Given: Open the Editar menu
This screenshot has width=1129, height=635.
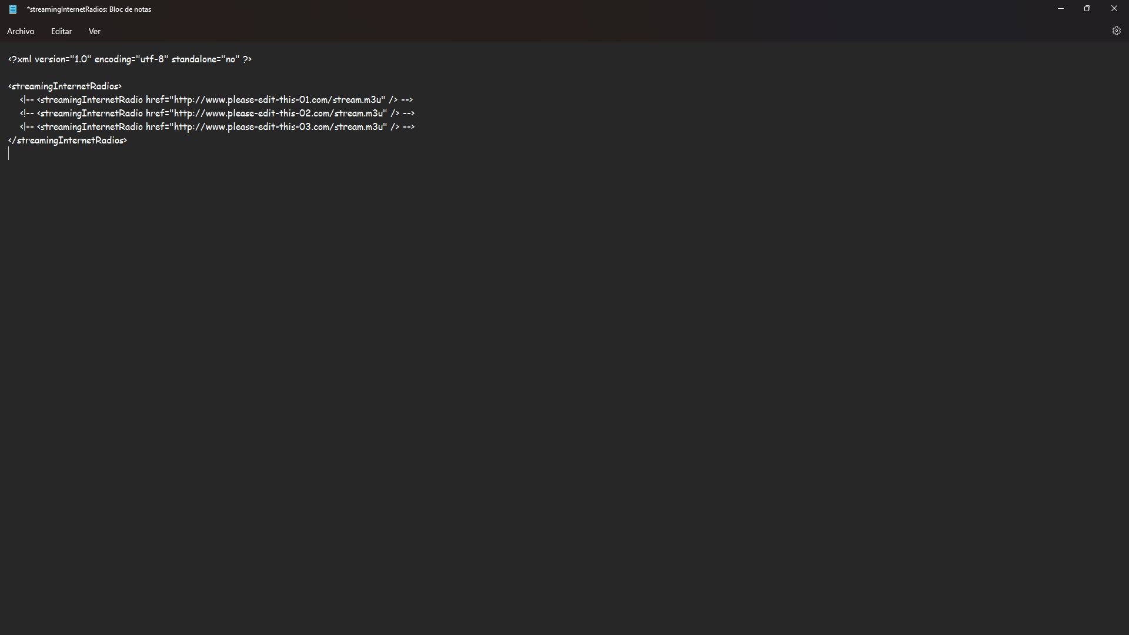Looking at the screenshot, I should [61, 31].
